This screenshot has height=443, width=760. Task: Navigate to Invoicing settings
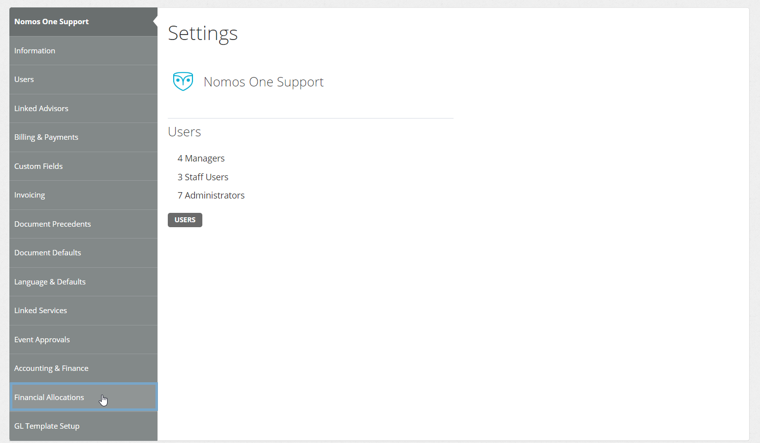83,195
